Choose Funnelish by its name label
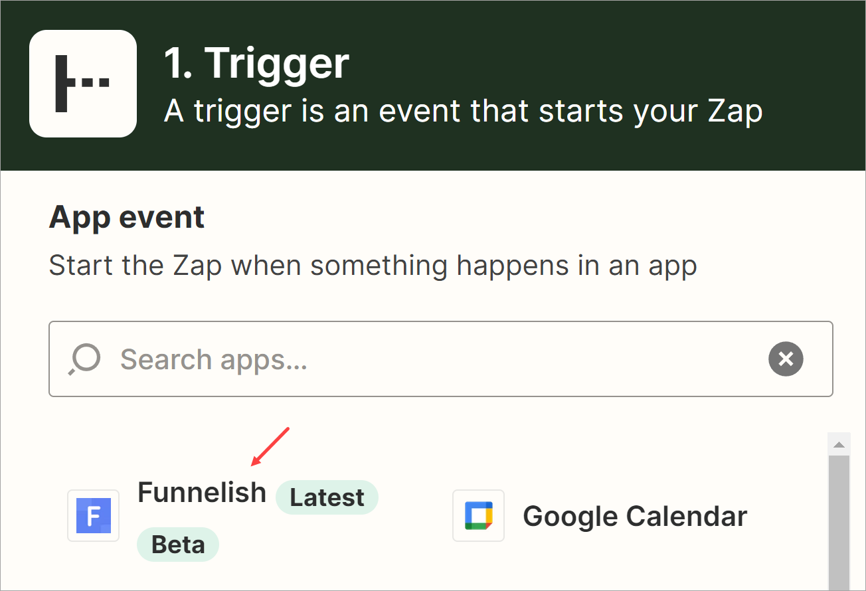 (201, 493)
